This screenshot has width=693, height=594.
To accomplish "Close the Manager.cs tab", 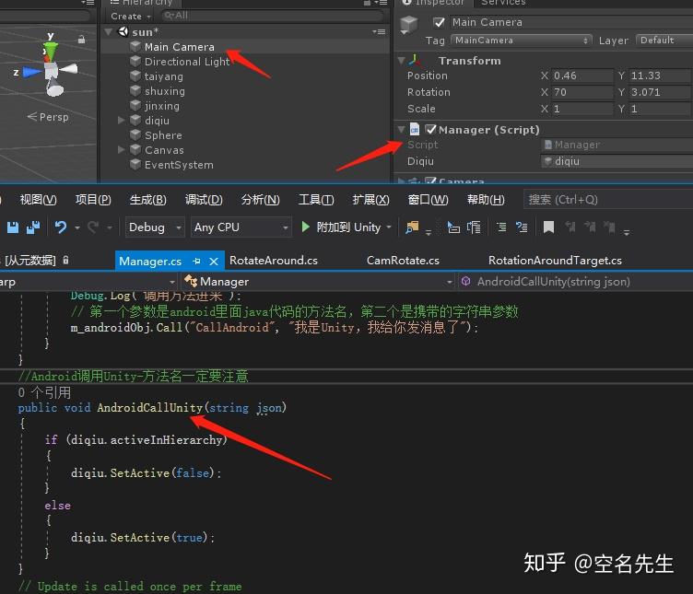I will 214,262.
